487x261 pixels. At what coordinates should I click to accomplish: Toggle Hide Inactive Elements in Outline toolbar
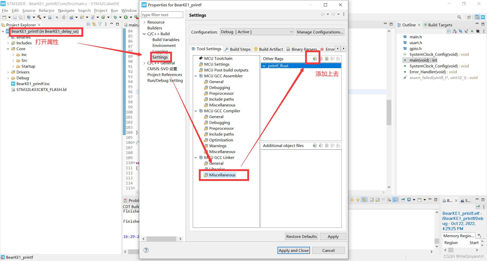478,31
